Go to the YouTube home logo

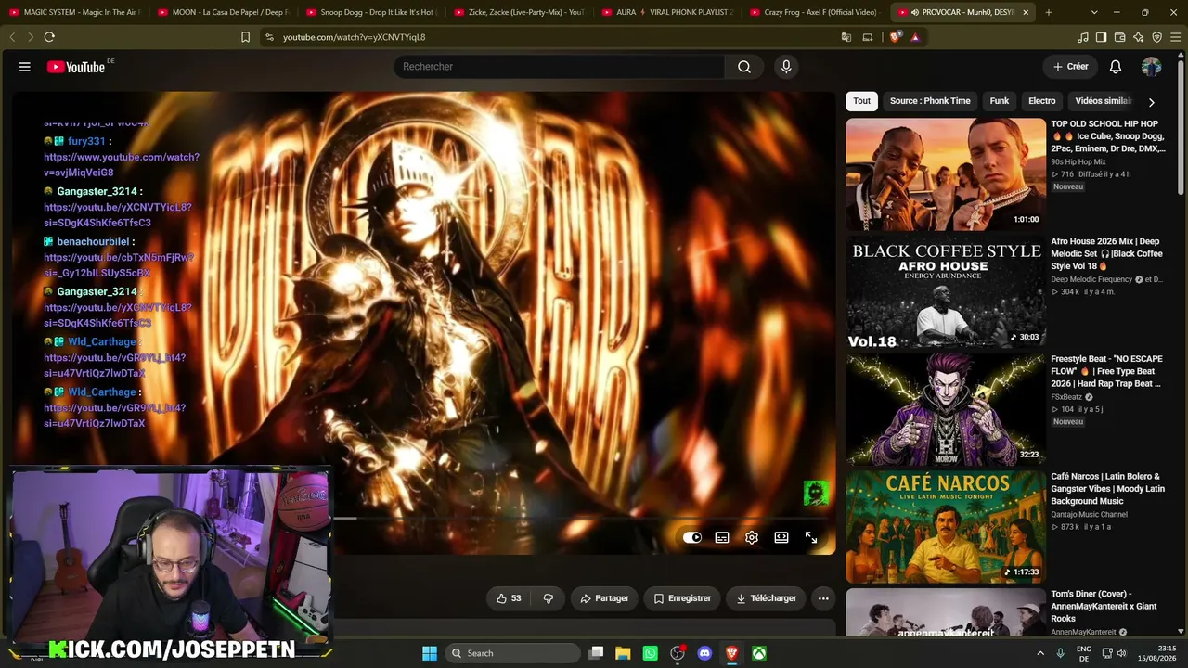point(76,67)
